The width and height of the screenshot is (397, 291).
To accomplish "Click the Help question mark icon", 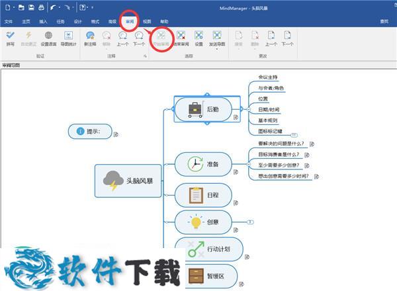I will [x=82, y=7].
